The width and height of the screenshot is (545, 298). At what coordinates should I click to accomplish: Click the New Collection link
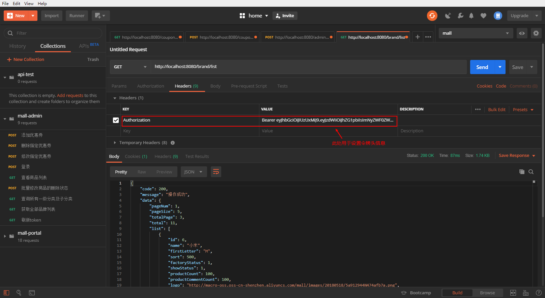[x=29, y=59]
